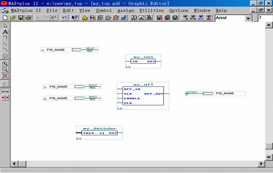Click the project Save and Simulate icon
This screenshot has height=173, width=273.
click(x=175, y=18)
